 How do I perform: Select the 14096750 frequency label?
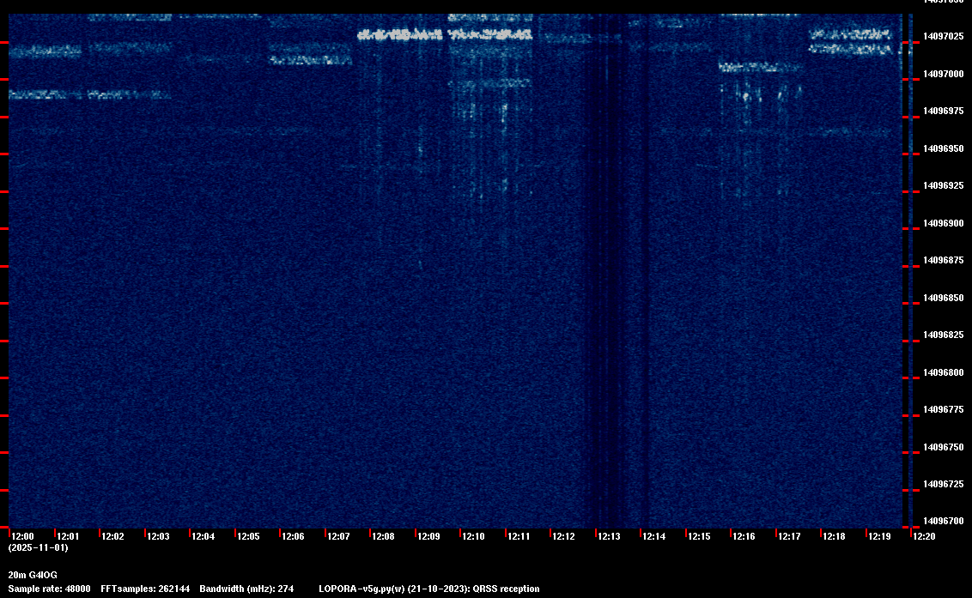[x=944, y=447]
